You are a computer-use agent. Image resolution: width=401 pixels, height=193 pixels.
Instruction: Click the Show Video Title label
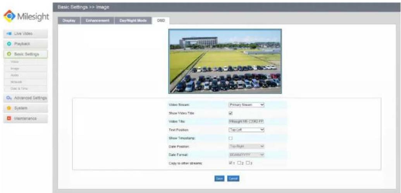tap(182, 113)
